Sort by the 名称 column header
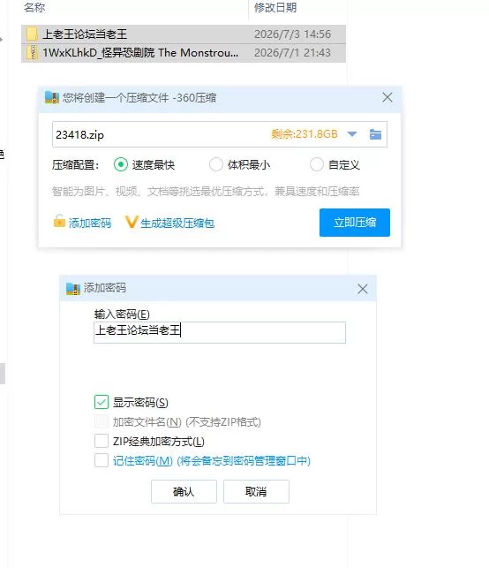 (x=34, y=7)
